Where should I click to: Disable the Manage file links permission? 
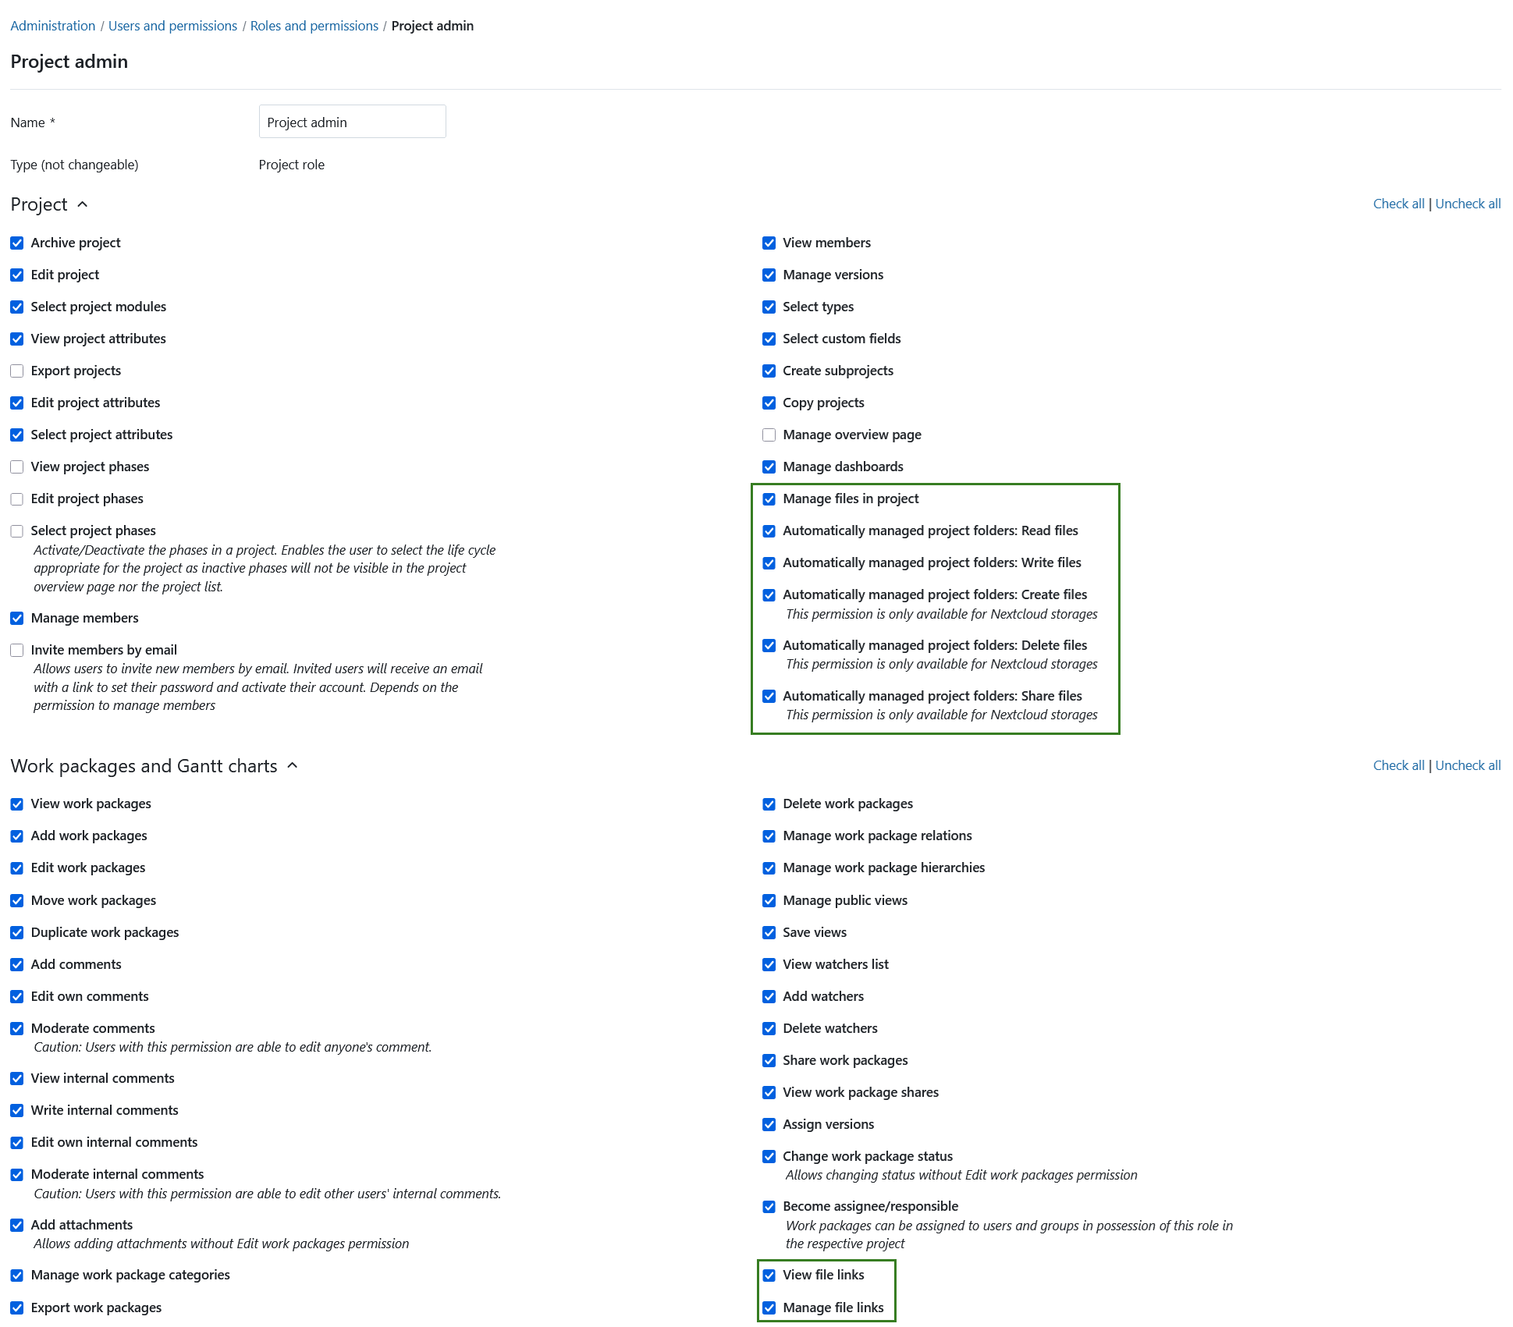click(769, 1307)
